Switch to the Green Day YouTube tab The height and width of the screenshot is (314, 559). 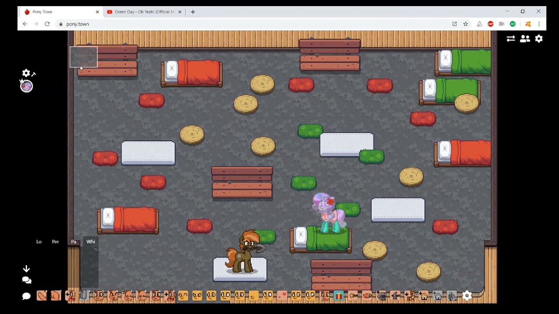(x=144, y=12)
